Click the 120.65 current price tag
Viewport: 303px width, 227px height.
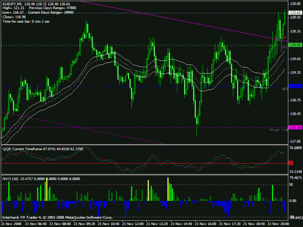click(295, 13)
